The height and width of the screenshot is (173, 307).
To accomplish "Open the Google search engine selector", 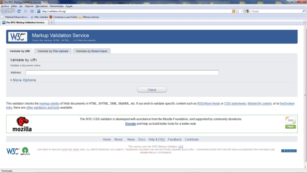I will [248, 11].
